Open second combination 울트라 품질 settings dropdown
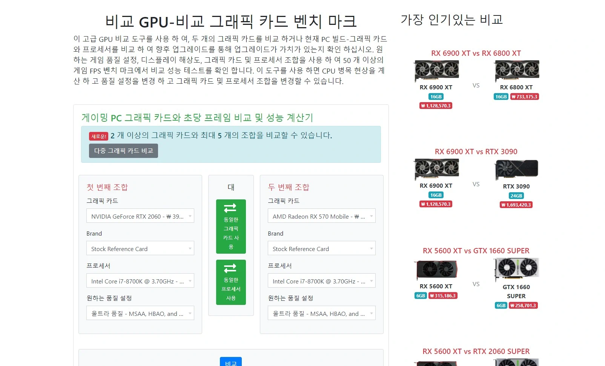The width and height of the screenshot is (605, 366). click(322, 313)
